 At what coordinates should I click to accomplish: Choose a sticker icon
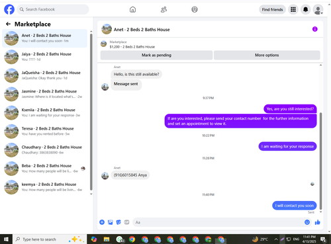(118, 222)
